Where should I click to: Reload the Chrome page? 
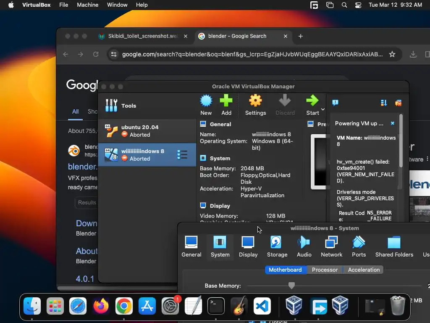tap(95, 54)
